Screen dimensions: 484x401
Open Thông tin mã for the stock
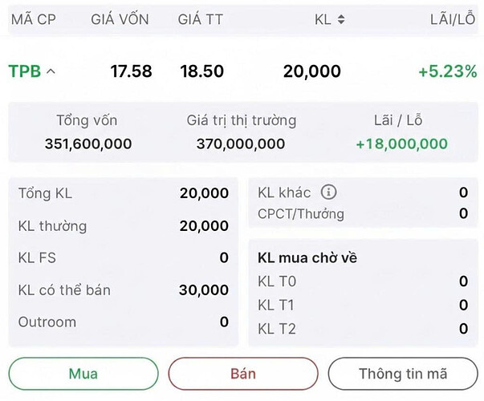(402, 374)
